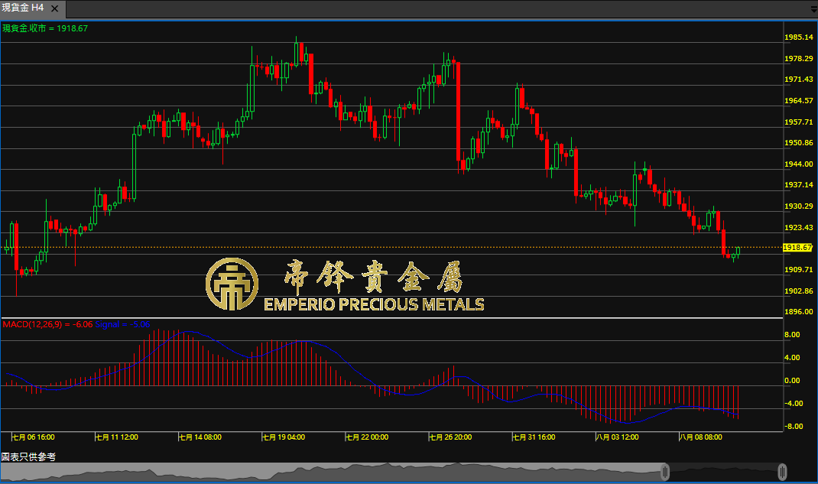This screenshot has height=484, width=818.
Task: Click the MACD(12,26,9) = -6.06 label
Action: point(47,324)
